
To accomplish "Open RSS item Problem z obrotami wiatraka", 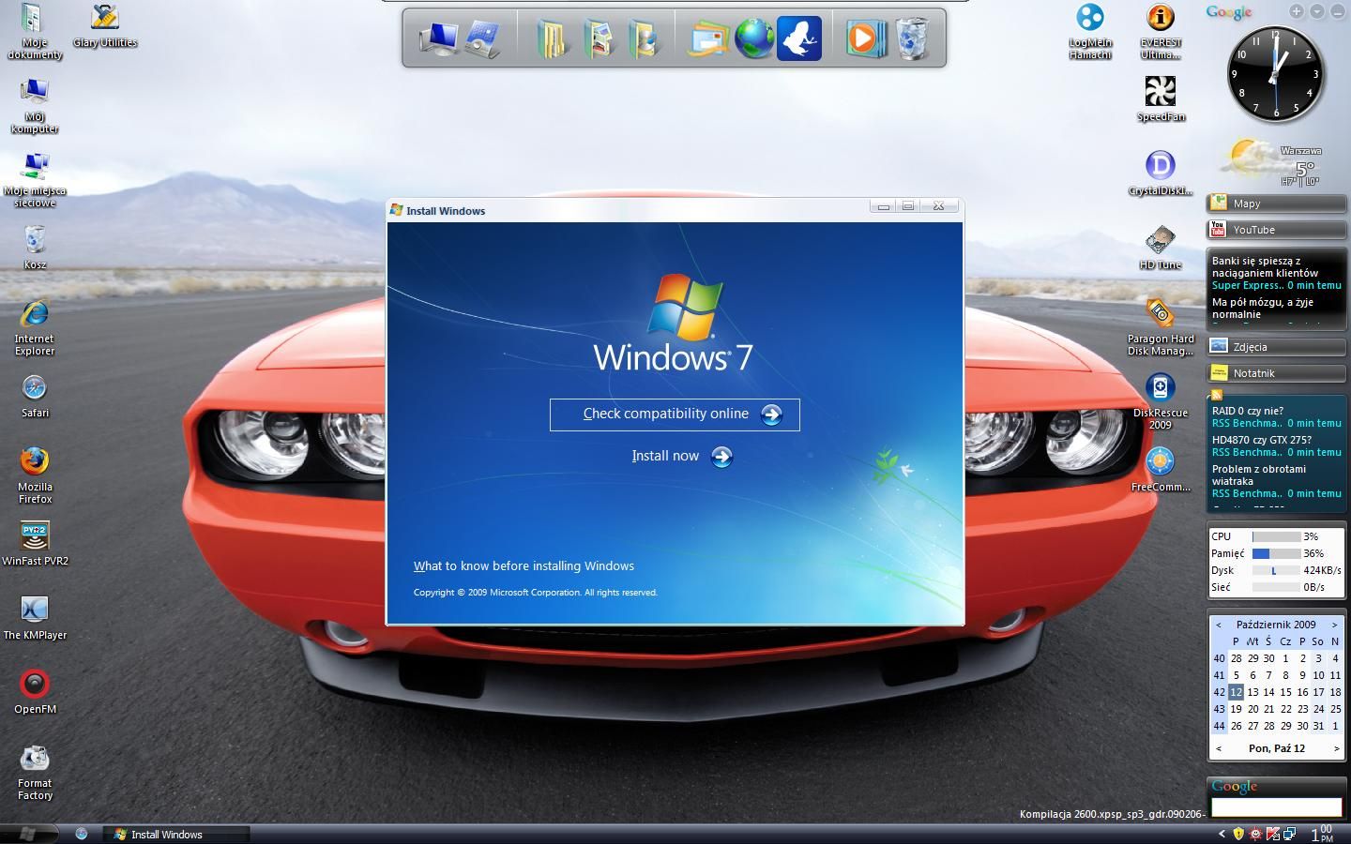I will pyautogui.click(x=1258, y=475).
